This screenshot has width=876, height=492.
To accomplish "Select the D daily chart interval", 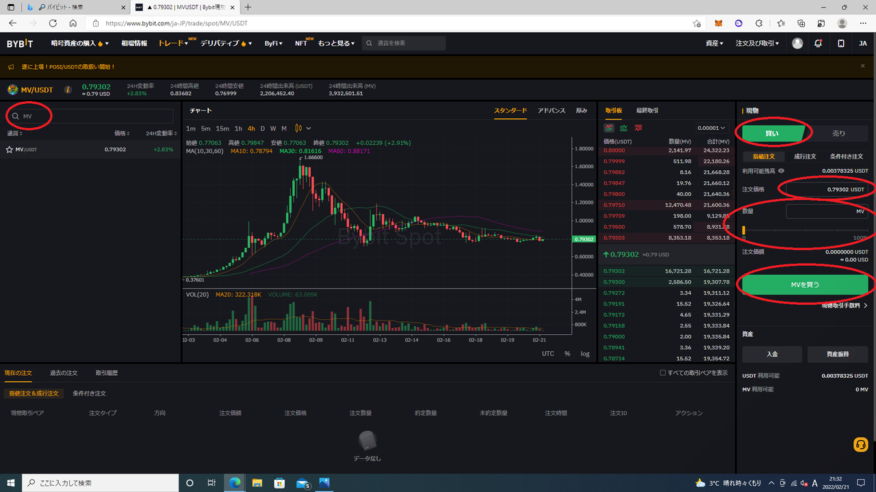I will (x=262, y=128).
